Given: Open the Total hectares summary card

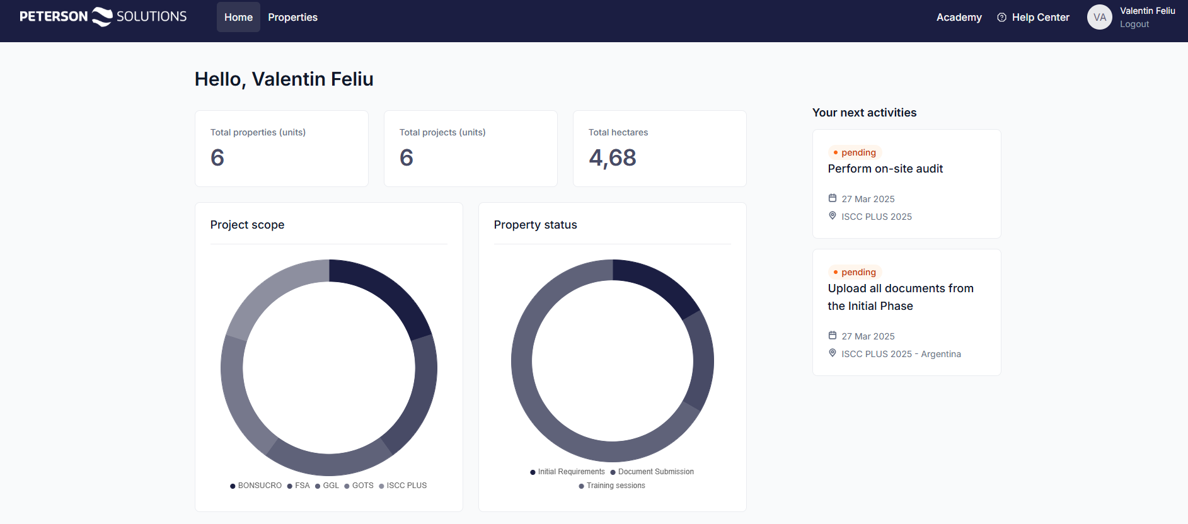Looking at the screenshot, I should point(659,149).
